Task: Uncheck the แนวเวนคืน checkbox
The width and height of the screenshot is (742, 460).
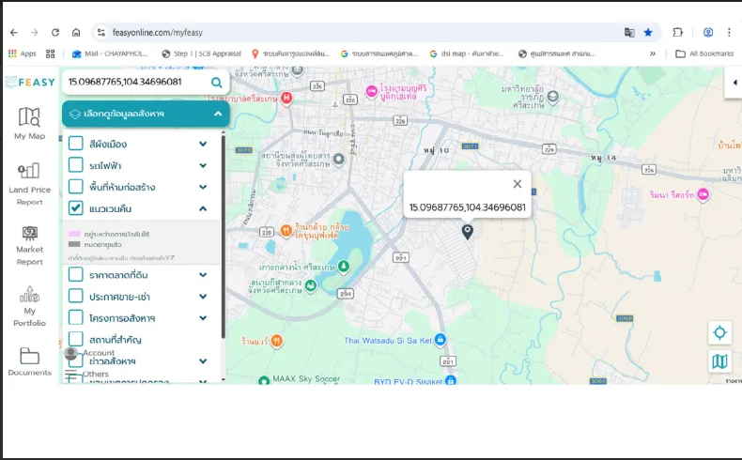Action: pyautogui.click(x=76, y=208)
